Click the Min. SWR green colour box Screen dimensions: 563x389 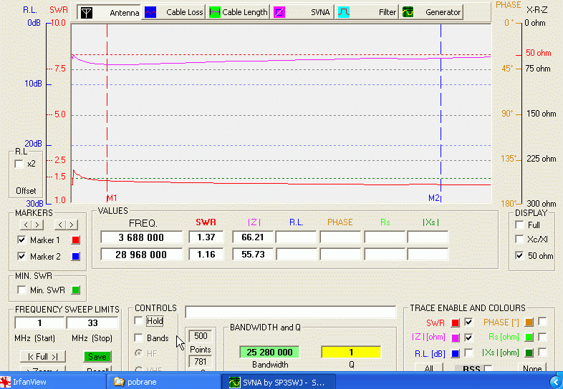[75, 290]
